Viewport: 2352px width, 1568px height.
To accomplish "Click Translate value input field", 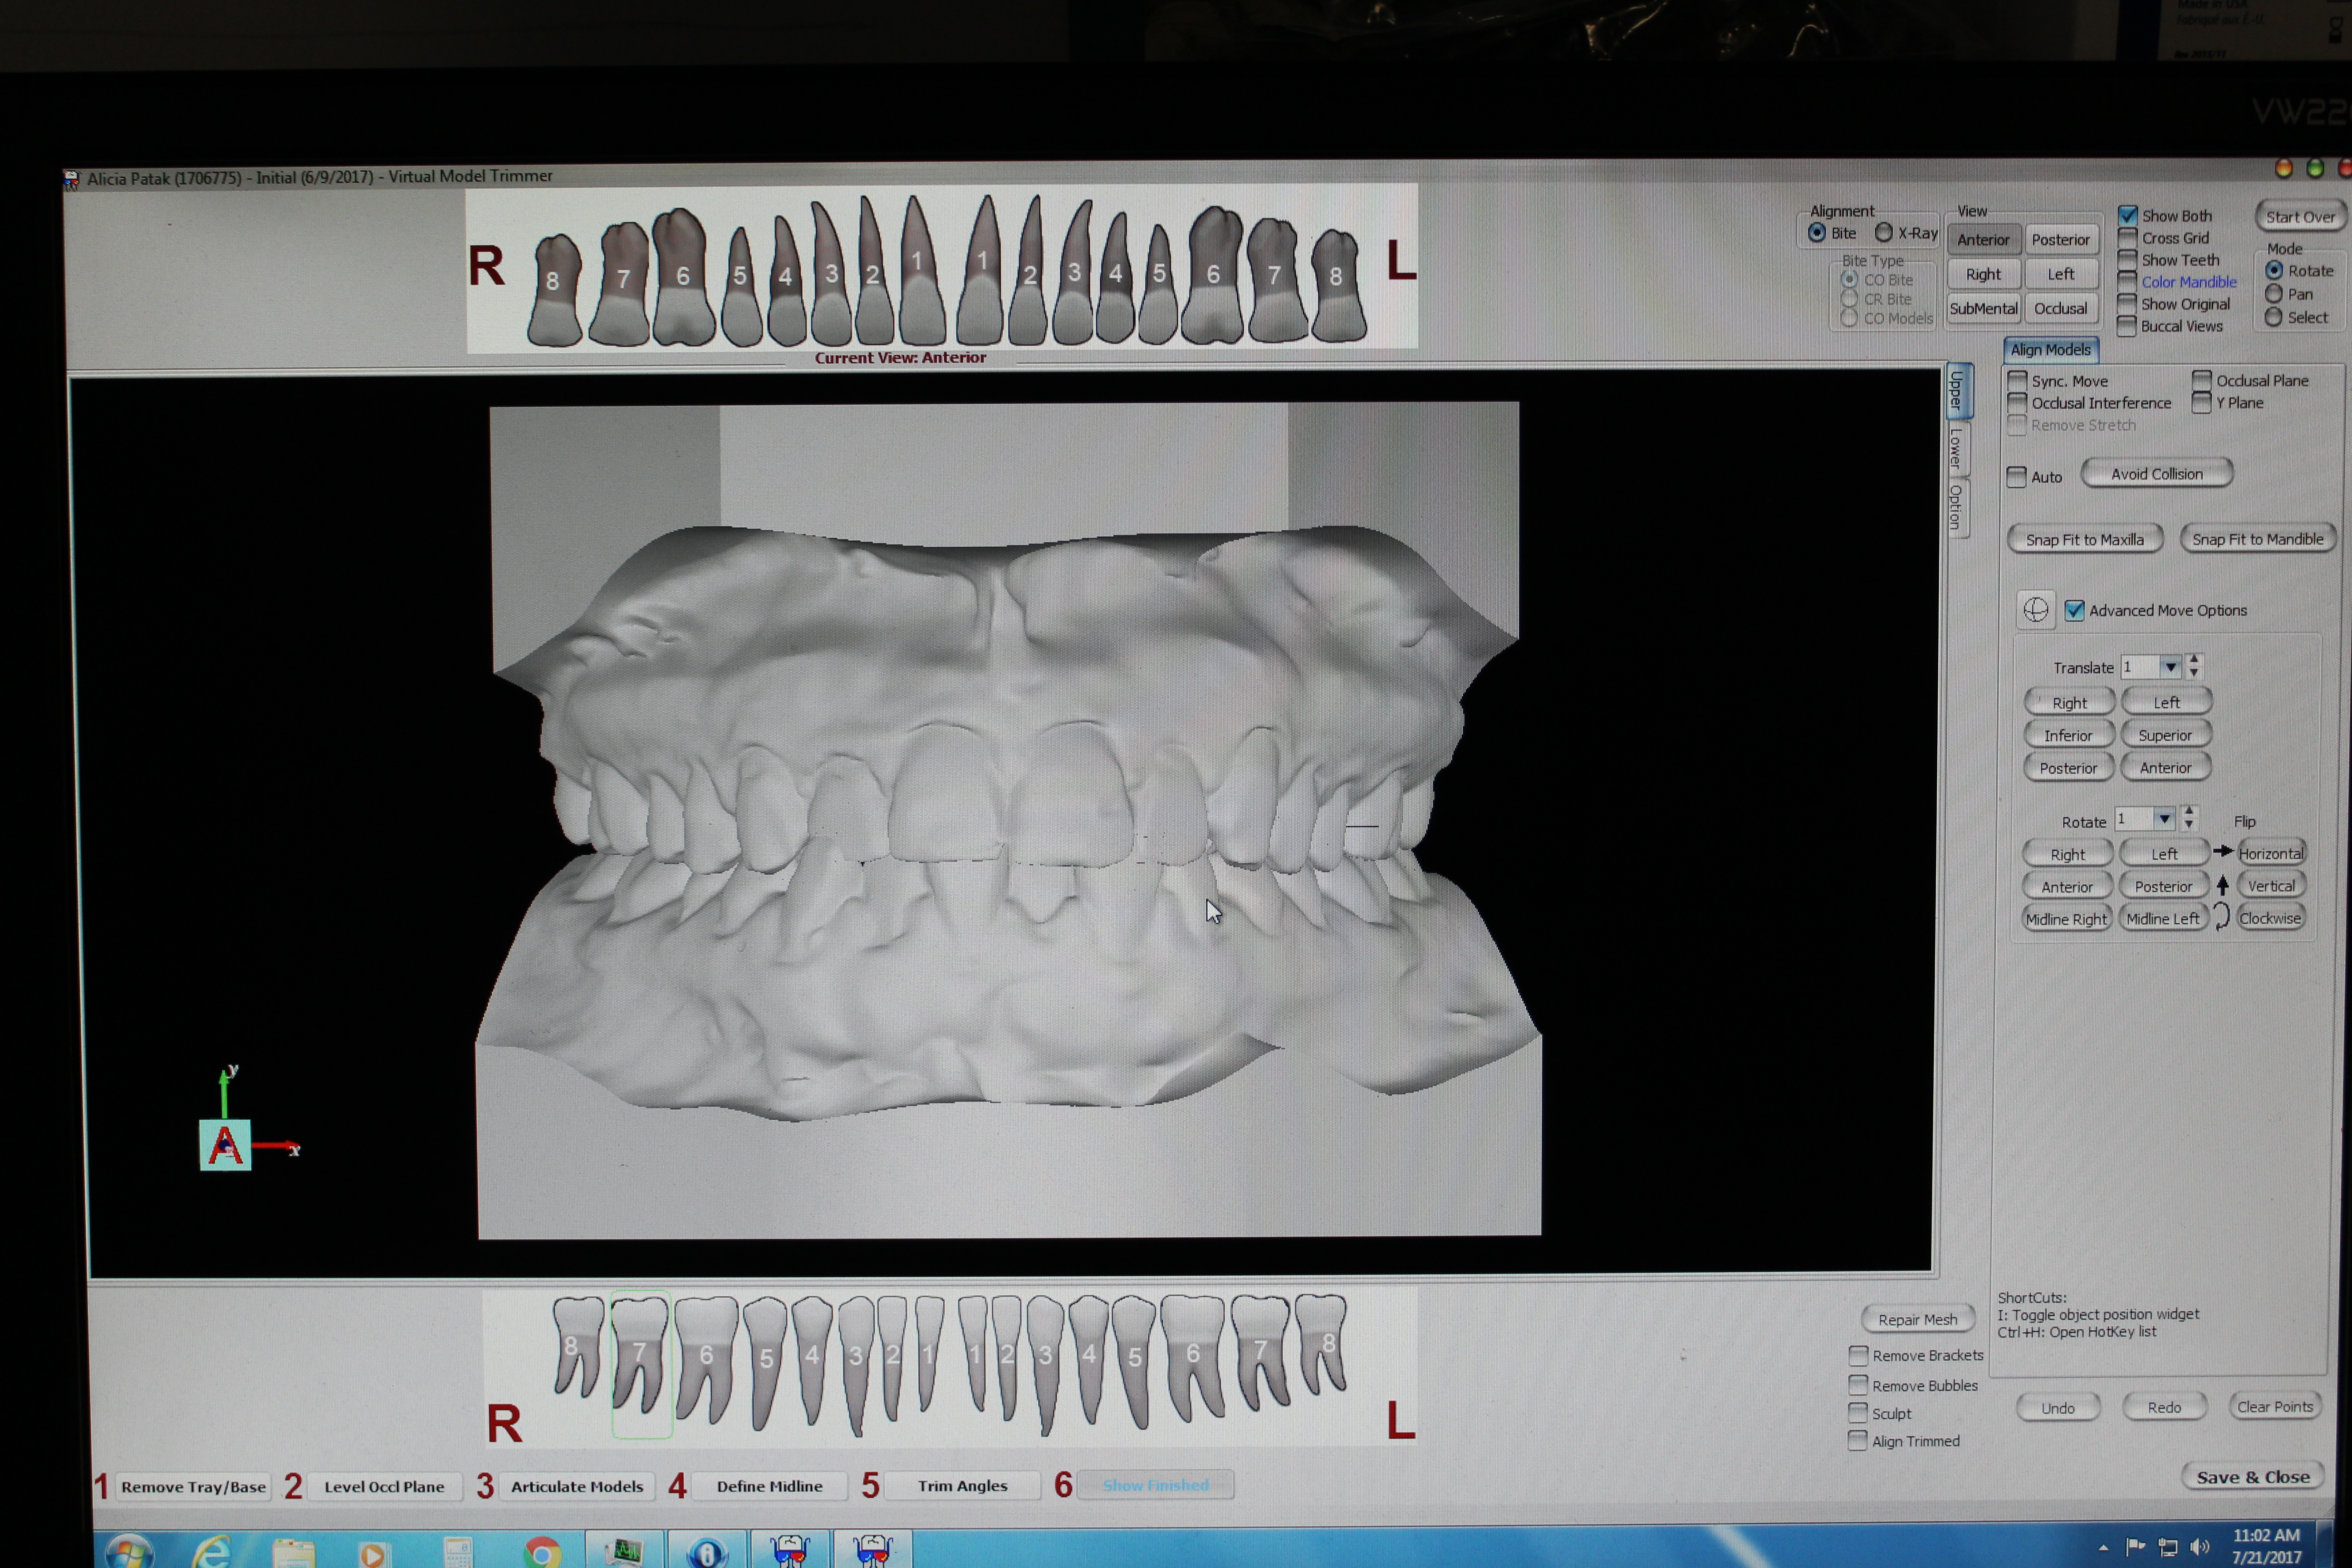I will pyautogui.click(x=2139, y=667).
